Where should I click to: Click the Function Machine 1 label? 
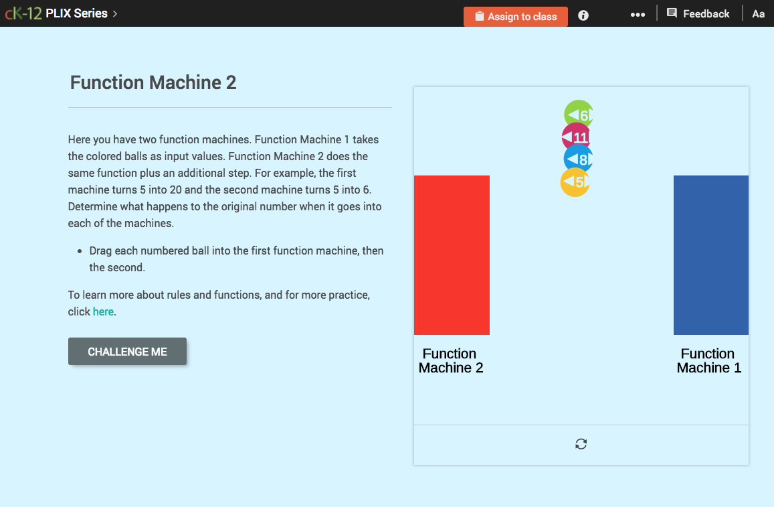(x=709, y=360)
